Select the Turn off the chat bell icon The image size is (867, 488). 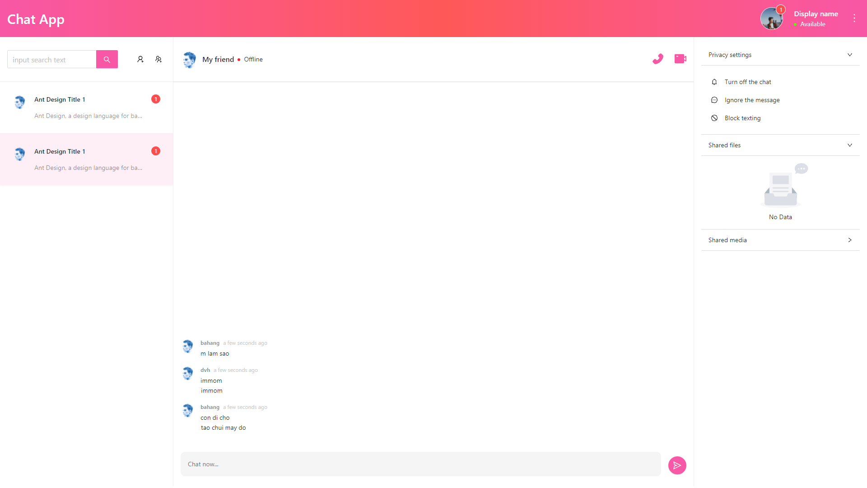coord(714,82)
